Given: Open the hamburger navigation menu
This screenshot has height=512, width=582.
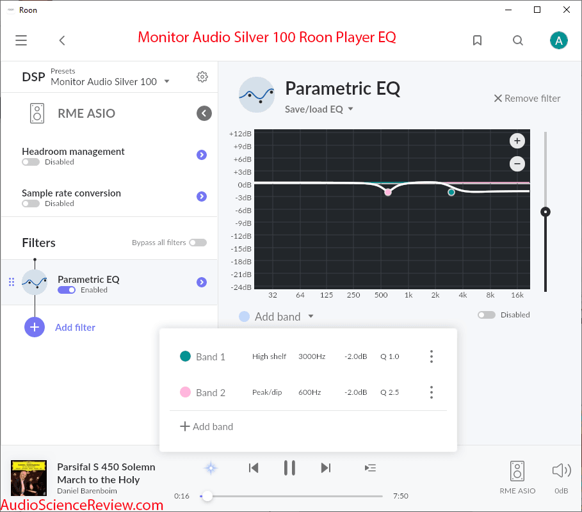Looking at the screenshot, I should (x=21, y=40).
